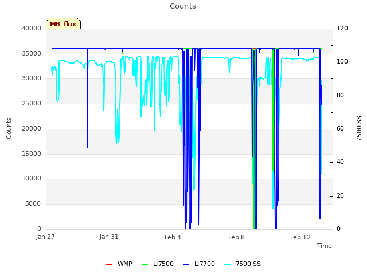The width and height of the screenshot is (367, 275).
Task: Click the blue LI7700 legend swatch
Action: tap(186, 265)
